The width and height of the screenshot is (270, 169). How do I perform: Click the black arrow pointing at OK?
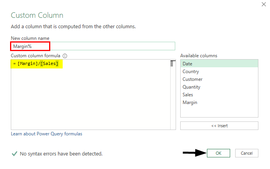[193, 153]
